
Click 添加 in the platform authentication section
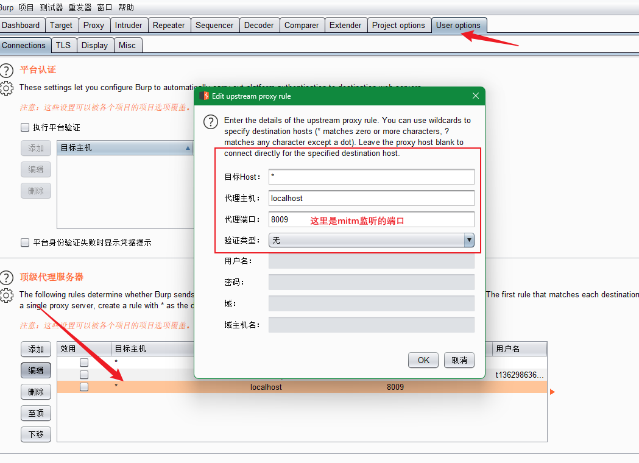[x=36, y=149]
